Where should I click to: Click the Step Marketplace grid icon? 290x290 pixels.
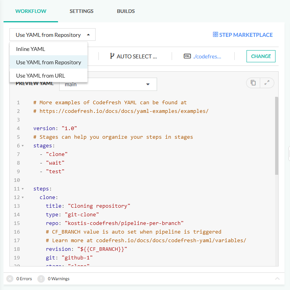[x=215, y=35]
